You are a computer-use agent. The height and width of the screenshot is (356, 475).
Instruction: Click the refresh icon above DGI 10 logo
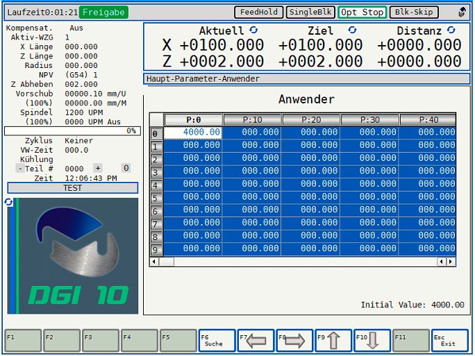click(9, 202)
